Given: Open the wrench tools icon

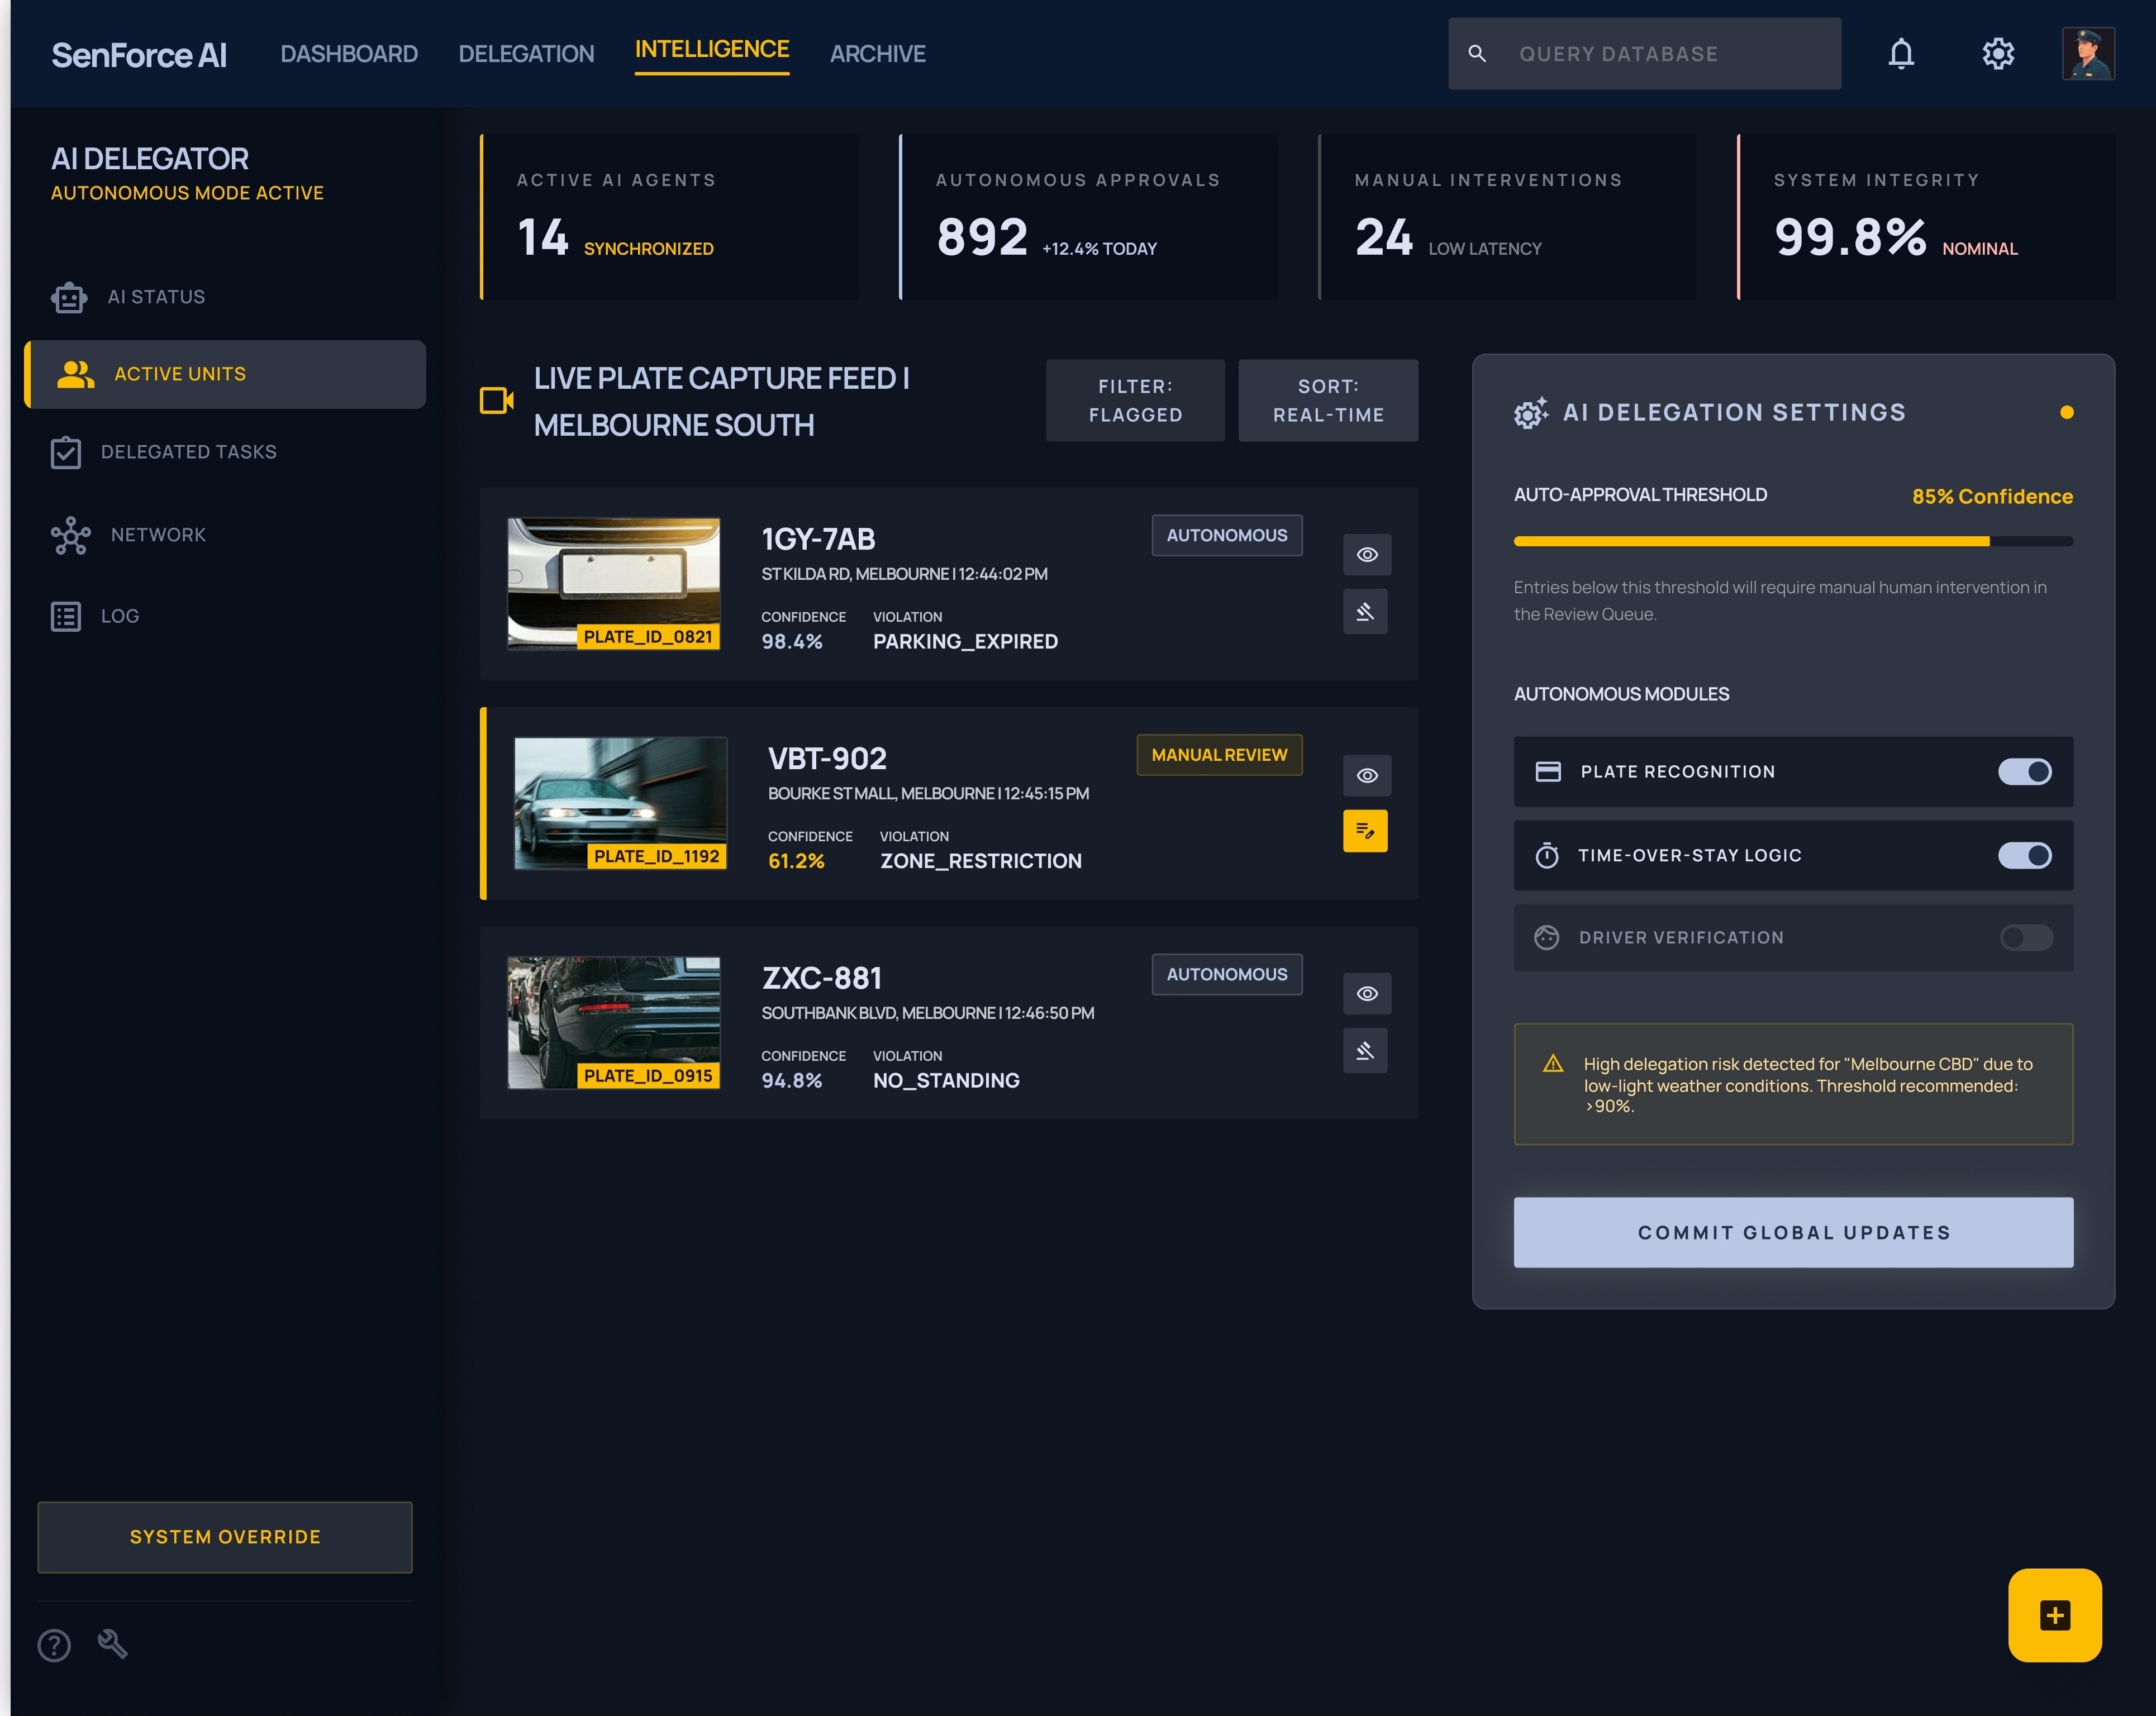Looking at the screenshot, I should (x=112, y=1643).
